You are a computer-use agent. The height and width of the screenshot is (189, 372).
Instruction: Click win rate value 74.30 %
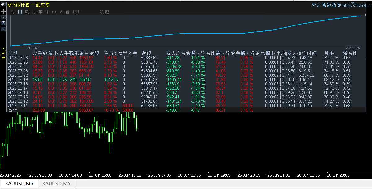pyautogui.click(x=331, y=84)
